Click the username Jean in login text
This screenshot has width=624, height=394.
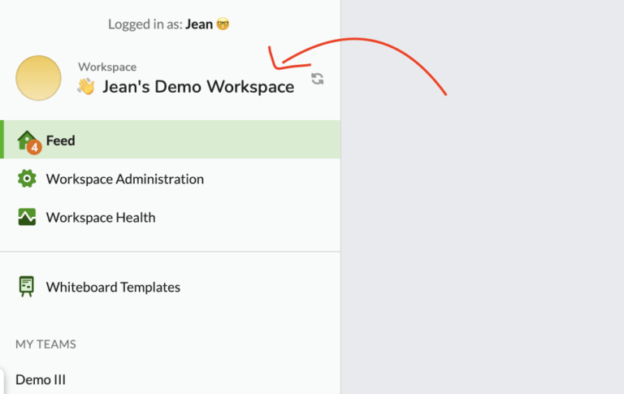click(x=199, y=24)
